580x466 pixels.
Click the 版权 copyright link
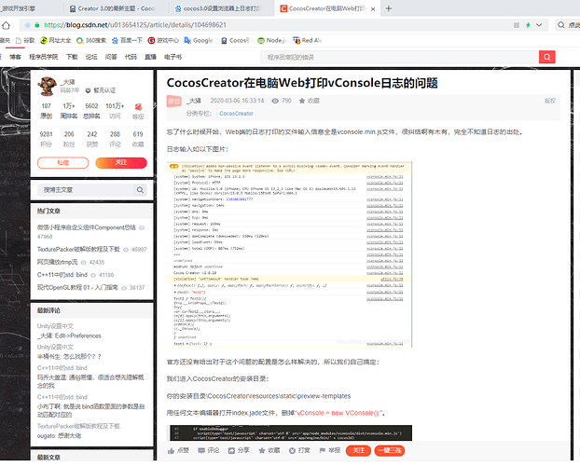549,101
